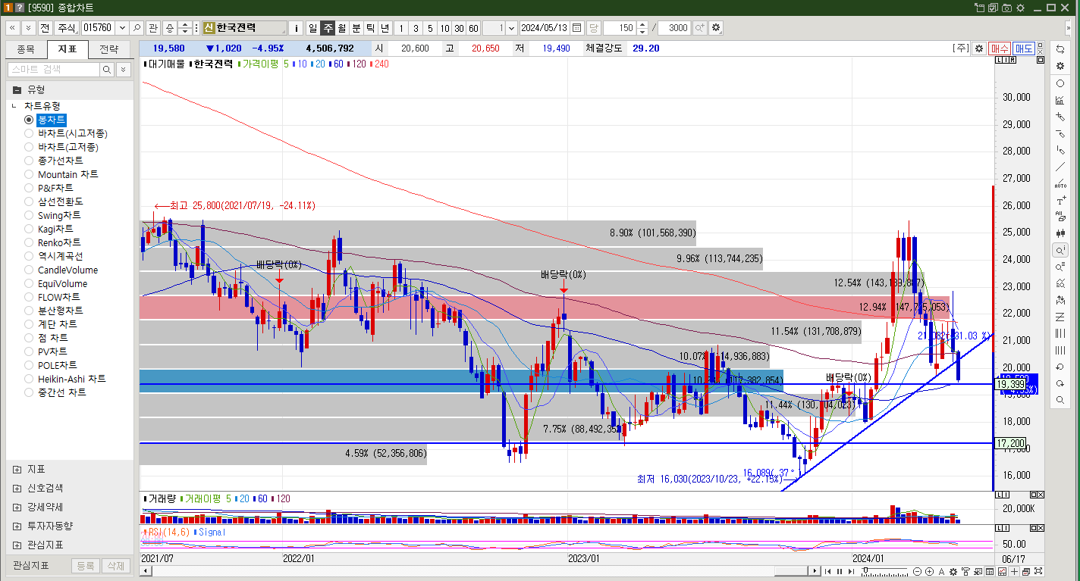Click the smart search magnifier button

(107, 70)
